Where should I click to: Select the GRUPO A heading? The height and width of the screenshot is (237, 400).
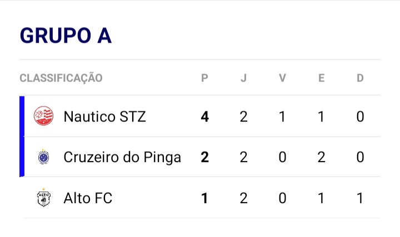(x=66, y=35)
